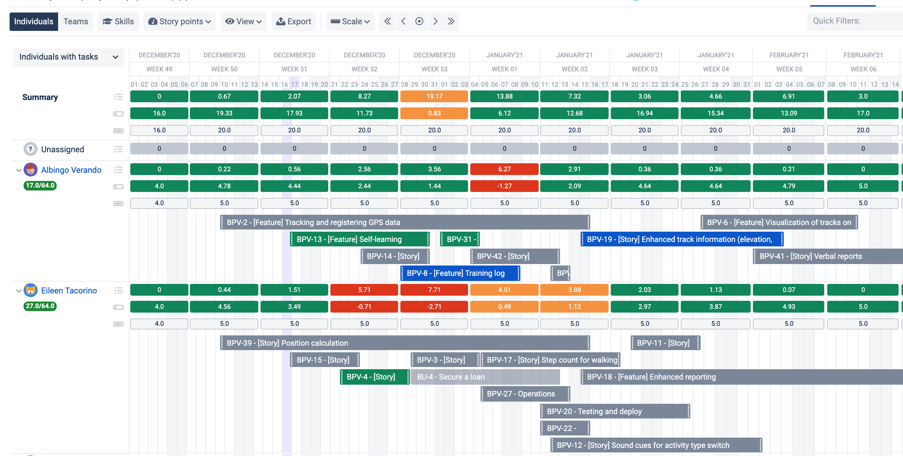
Task: Click the Individuals tab
Action: (34, 21)
